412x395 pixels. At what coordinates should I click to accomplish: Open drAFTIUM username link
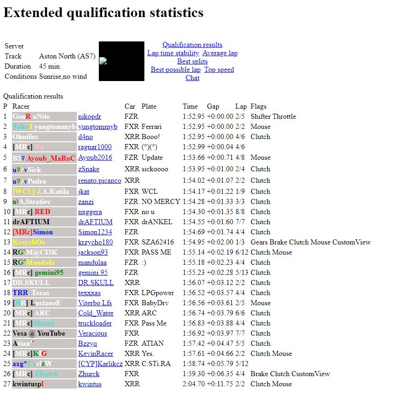[95, 222]
